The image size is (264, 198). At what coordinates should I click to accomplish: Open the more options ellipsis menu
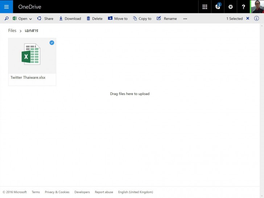coord(185,19)
